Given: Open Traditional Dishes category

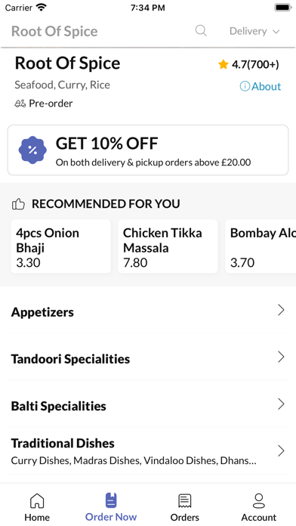Looking at the screenshot, I should pos(148,451).
